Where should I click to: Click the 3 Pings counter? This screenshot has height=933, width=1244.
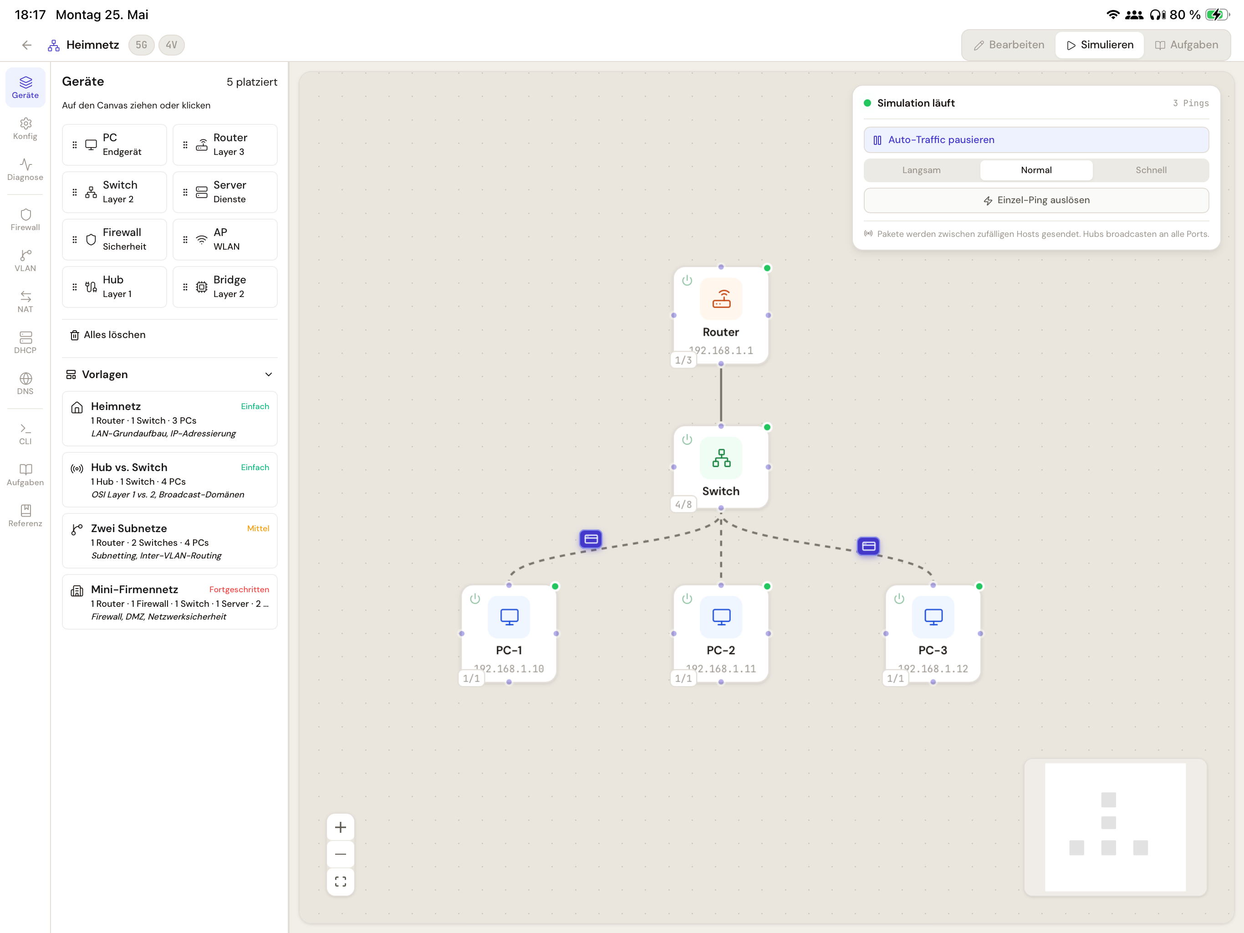pyautogui.click(x=1191, y=103)
